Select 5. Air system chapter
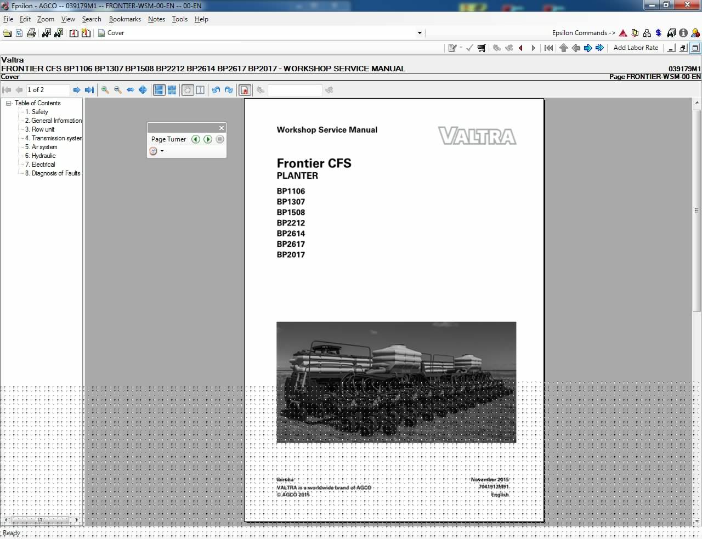Screen dimensions: 702x539 click(41, 147)
